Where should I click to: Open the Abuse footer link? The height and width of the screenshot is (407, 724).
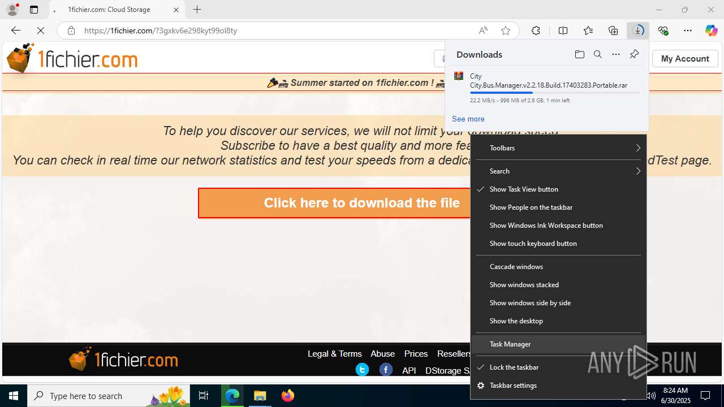click(382, 354)
